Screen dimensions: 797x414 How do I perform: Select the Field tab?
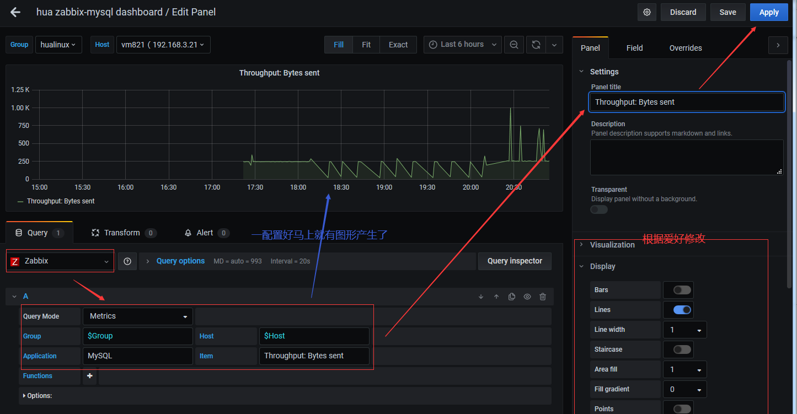coord(635,48)
